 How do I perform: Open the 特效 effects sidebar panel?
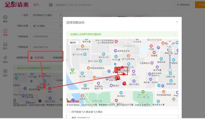[x=5, y=59]
